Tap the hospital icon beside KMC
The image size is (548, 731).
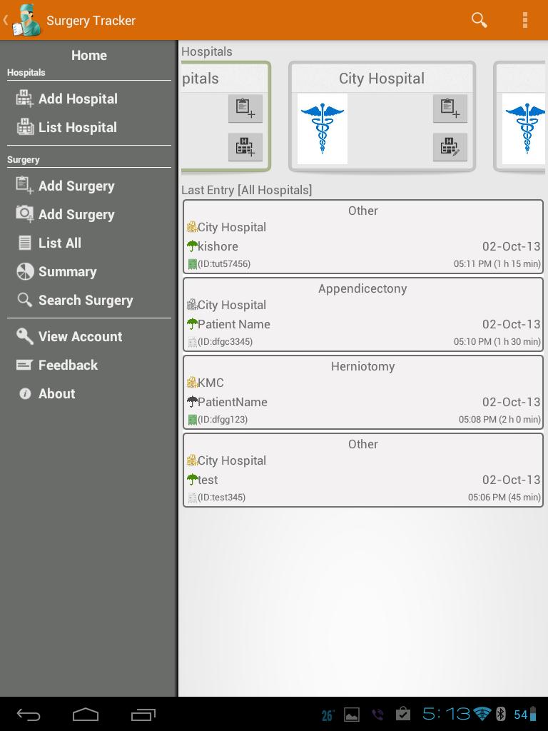coord(192,383)
